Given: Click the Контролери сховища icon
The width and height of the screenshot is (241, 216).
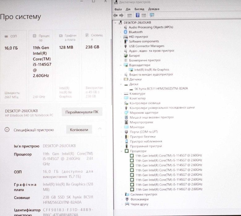Looking at the screenshot, I should pos(126,103).
